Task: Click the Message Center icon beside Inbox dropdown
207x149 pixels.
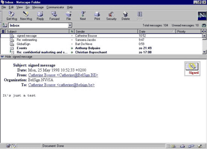Action: coord(5,25)
